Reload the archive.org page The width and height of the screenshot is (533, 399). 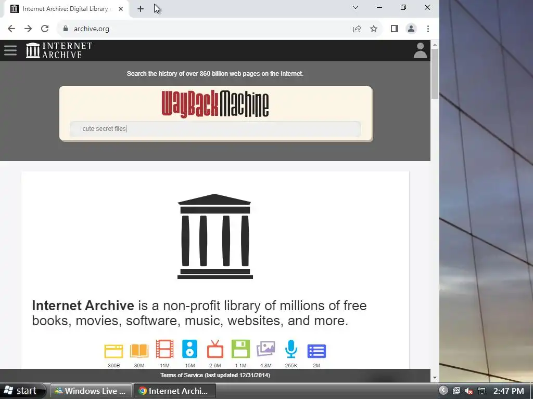pyautogui.click(x=45, y=29)
